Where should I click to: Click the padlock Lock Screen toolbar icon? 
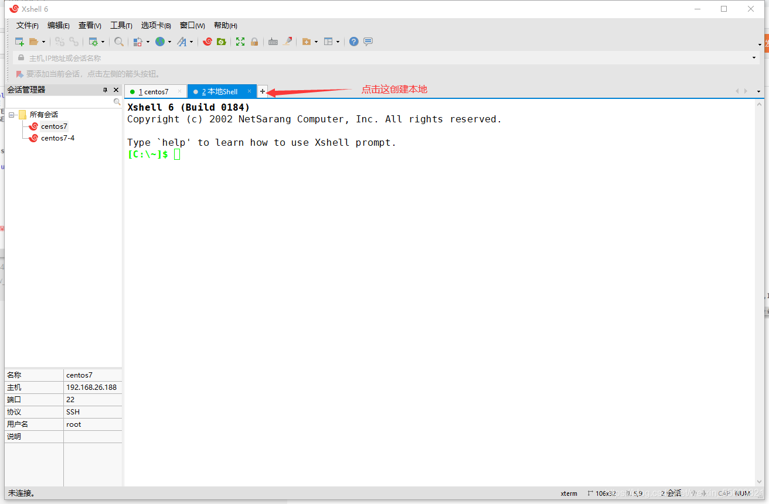pos(254,42)
